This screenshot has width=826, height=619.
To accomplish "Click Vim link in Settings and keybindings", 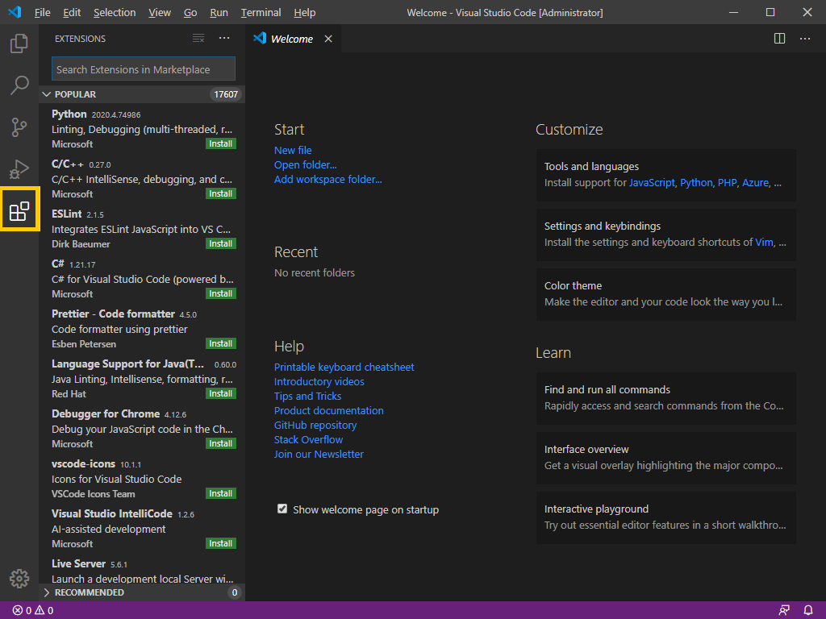I will pyautogui.click(x=764, y=242).
